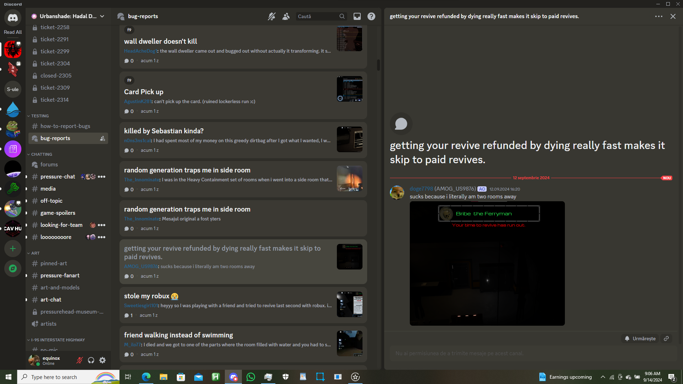
Task: Open notification settings bell-slash icon
Action: pos(271,16)
